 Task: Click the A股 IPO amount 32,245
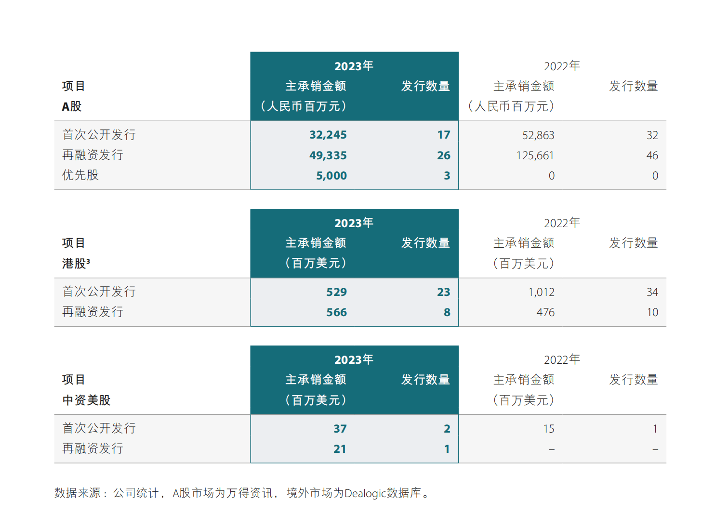click(x=328, y=135)
